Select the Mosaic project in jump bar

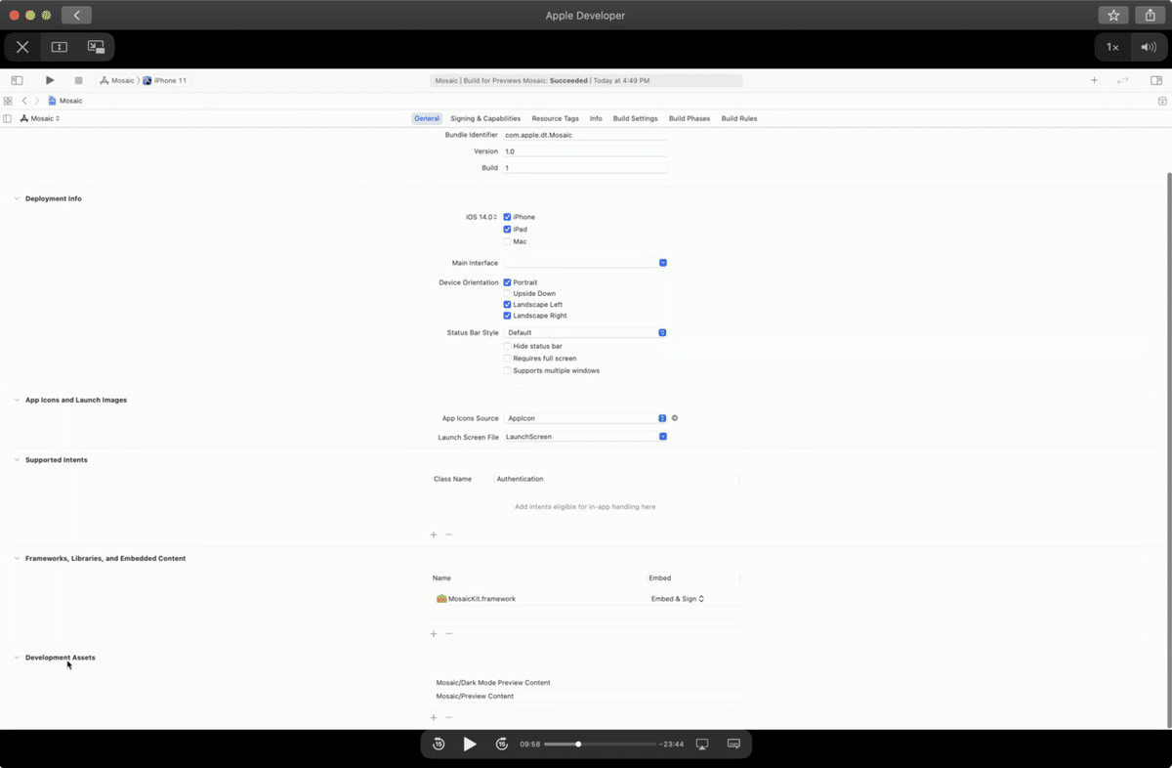pyautogui.click(x=65, y=101)
